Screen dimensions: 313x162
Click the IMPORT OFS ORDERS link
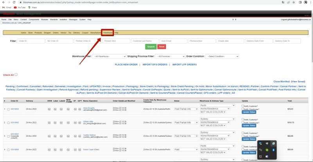tap(155, 65)
